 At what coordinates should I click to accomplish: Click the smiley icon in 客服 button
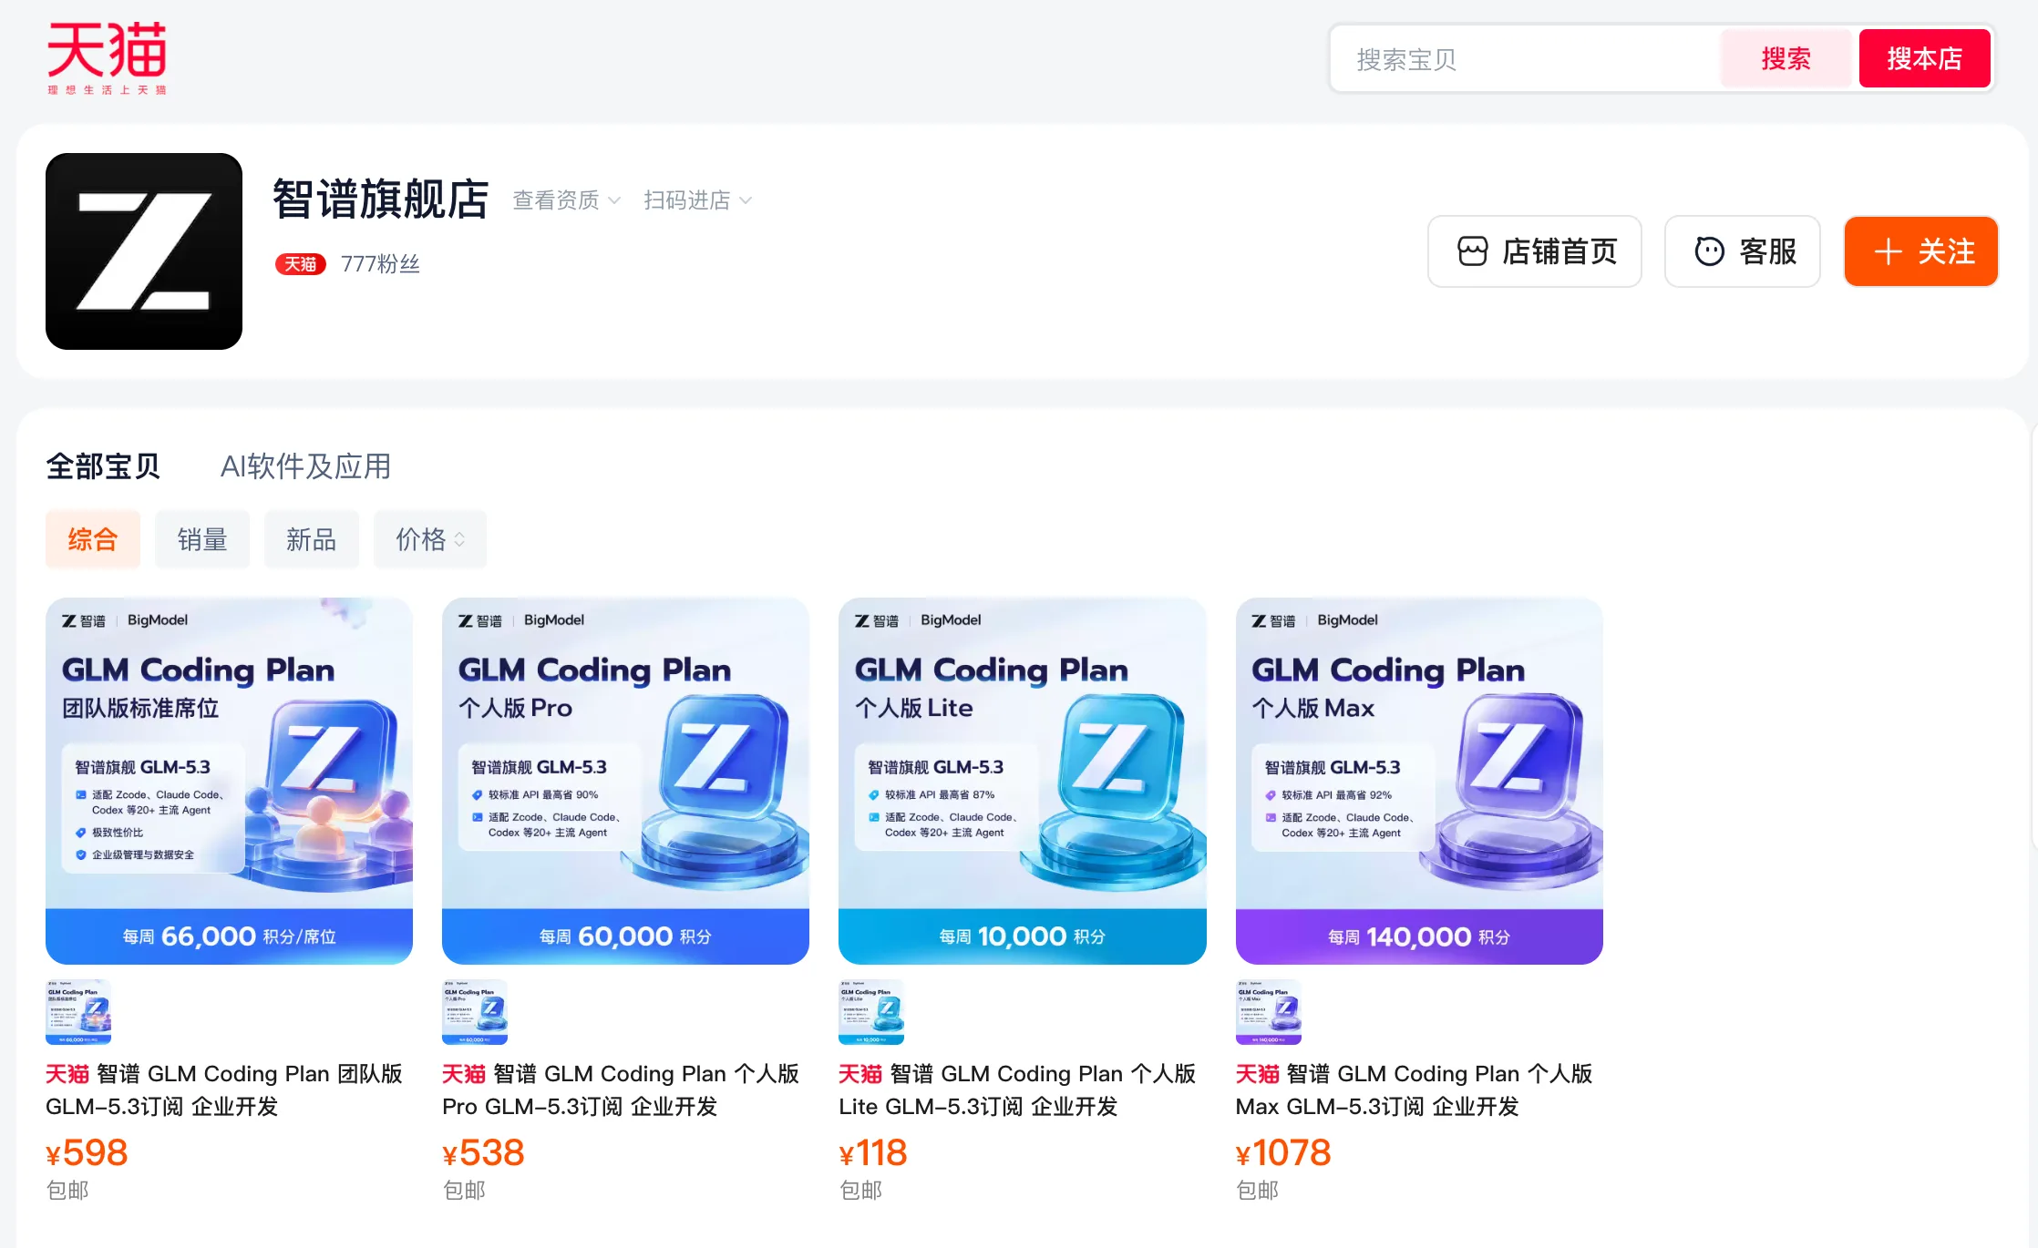point(1709,251)
